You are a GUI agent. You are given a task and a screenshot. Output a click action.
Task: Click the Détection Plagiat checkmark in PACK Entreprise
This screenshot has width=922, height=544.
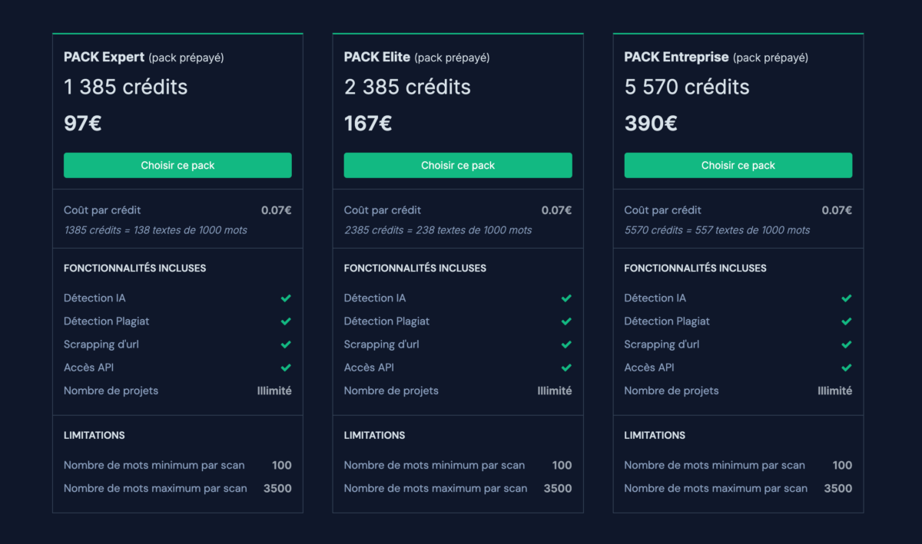coord(846,321)
